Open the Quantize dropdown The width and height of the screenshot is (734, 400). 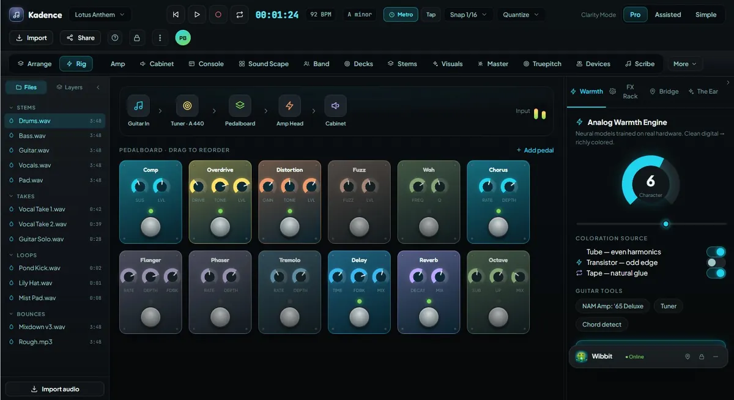(521, 14)
